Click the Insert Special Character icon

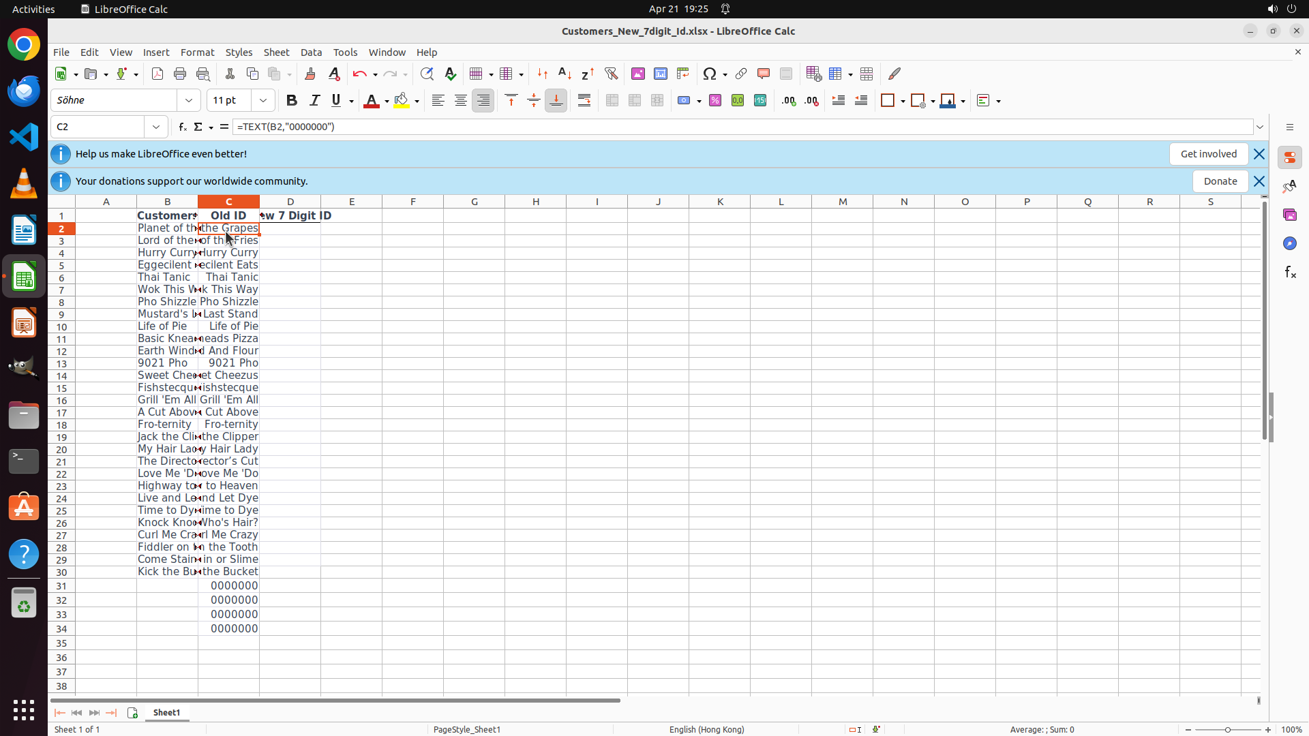coord(710,74)
